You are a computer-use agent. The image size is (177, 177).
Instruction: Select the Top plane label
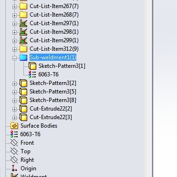click(25, 151)
